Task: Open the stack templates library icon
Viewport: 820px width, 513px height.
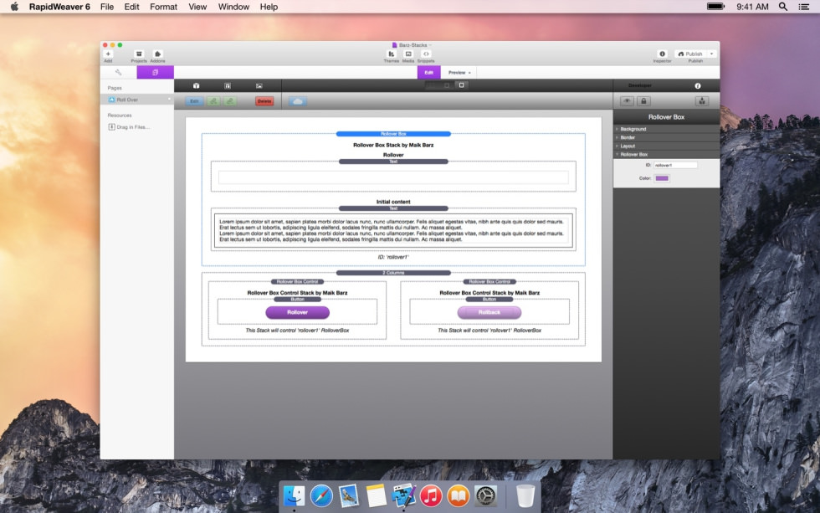Action: point(228,85)
